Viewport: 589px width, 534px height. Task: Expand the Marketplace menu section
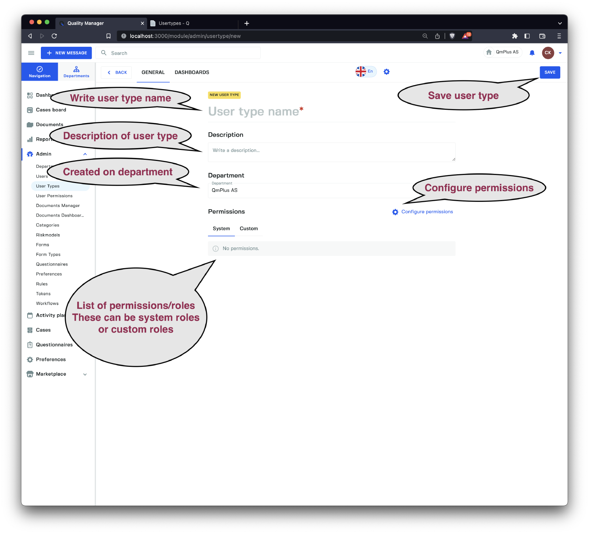tap(85, 375)
